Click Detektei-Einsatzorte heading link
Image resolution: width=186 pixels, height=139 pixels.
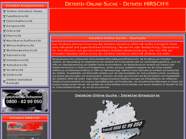[117, 95]
